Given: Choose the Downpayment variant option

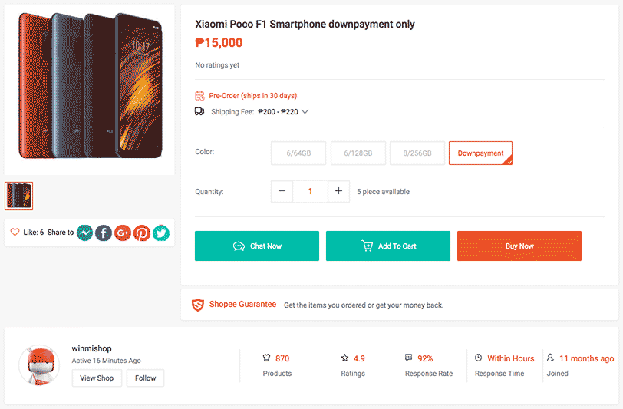Looking at the screenshot, I should coord(480,153).
